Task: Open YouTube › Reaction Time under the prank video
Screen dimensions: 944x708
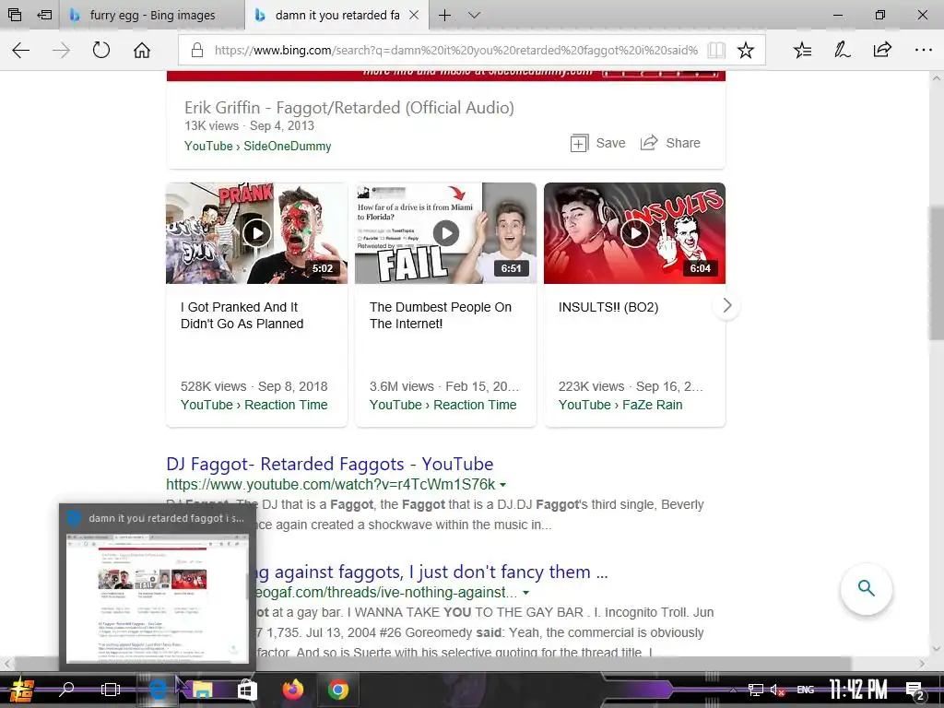Action: tap(254, 406)
